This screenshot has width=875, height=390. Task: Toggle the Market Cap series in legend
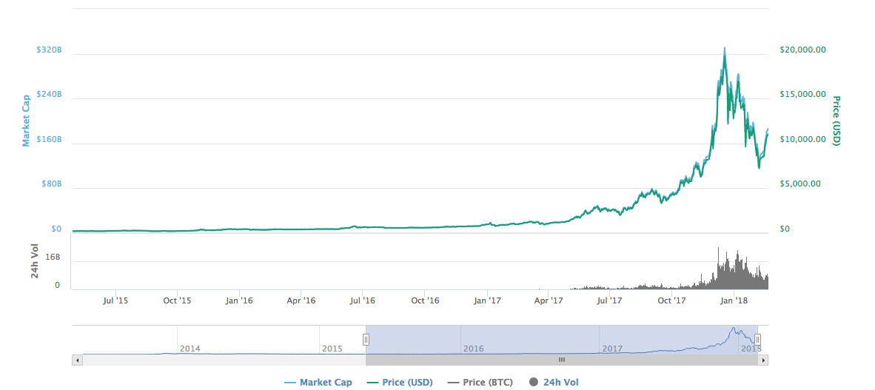[326, 382]
